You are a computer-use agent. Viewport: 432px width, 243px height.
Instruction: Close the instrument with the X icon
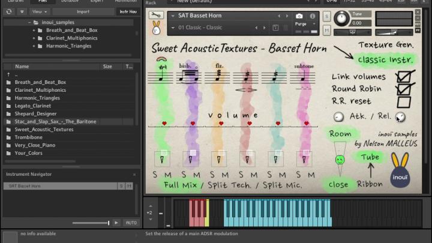[418, 12]
